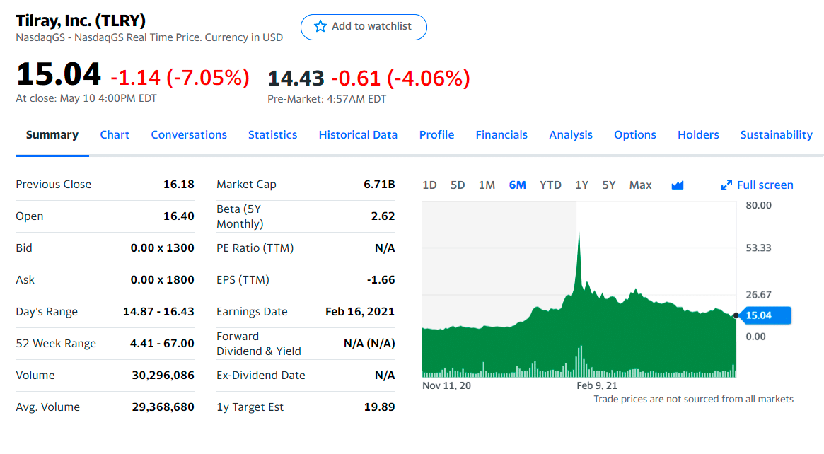
Task: Click the Feb 9, 21 chart date label
Action: [597, 385]
